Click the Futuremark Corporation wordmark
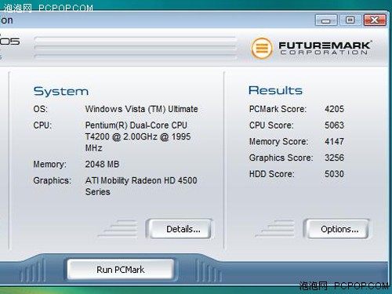This screenshot has height=294, width=392. (x=325, y=48)
